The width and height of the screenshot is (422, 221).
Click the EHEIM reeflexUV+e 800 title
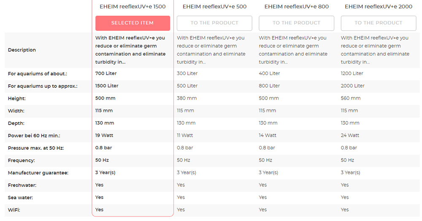tap(296, 7)
